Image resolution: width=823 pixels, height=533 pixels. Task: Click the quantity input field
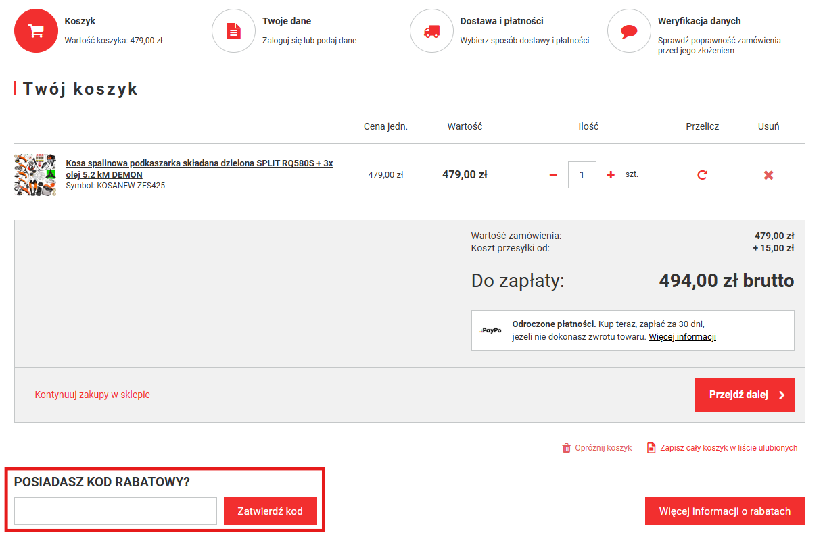pos(582,175)
